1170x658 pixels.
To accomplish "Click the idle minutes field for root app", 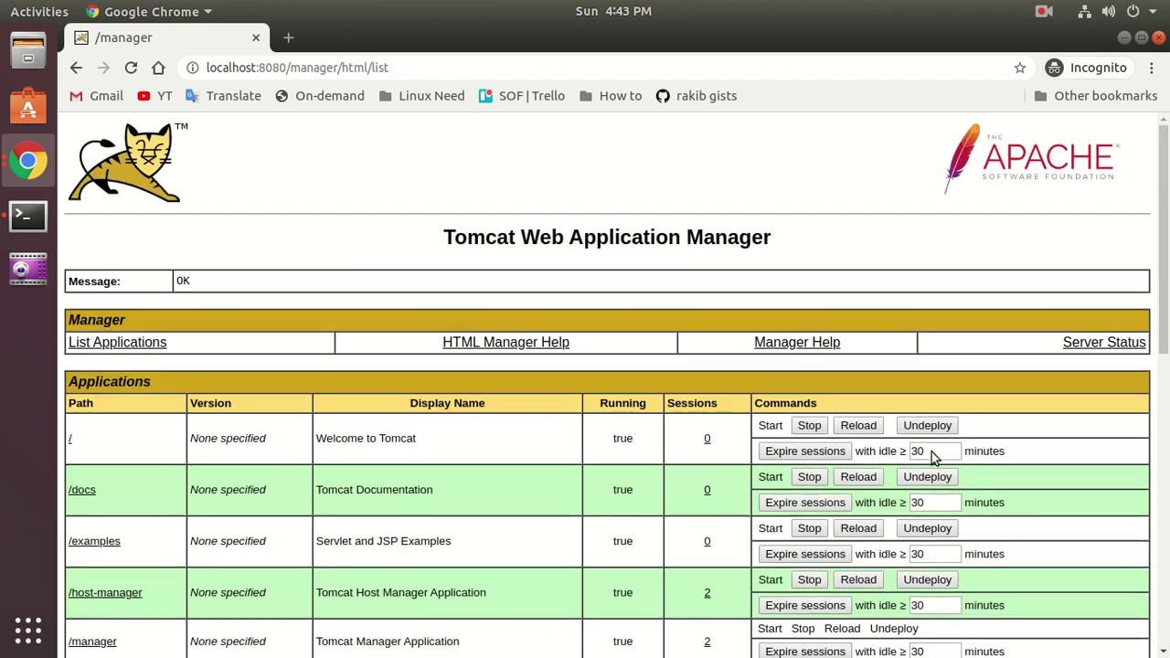I will tap(934, 451).
